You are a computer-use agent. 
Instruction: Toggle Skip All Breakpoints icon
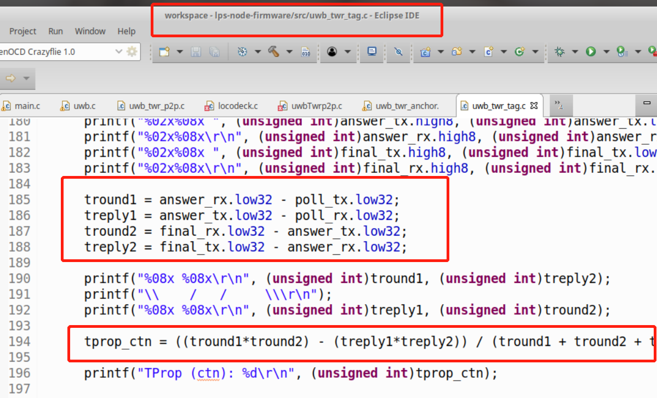(398, 52)
